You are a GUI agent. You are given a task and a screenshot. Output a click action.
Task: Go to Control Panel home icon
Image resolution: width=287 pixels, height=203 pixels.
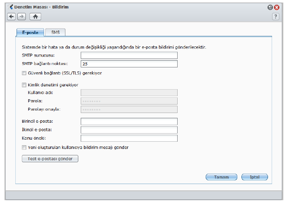(x=35, y=17)
